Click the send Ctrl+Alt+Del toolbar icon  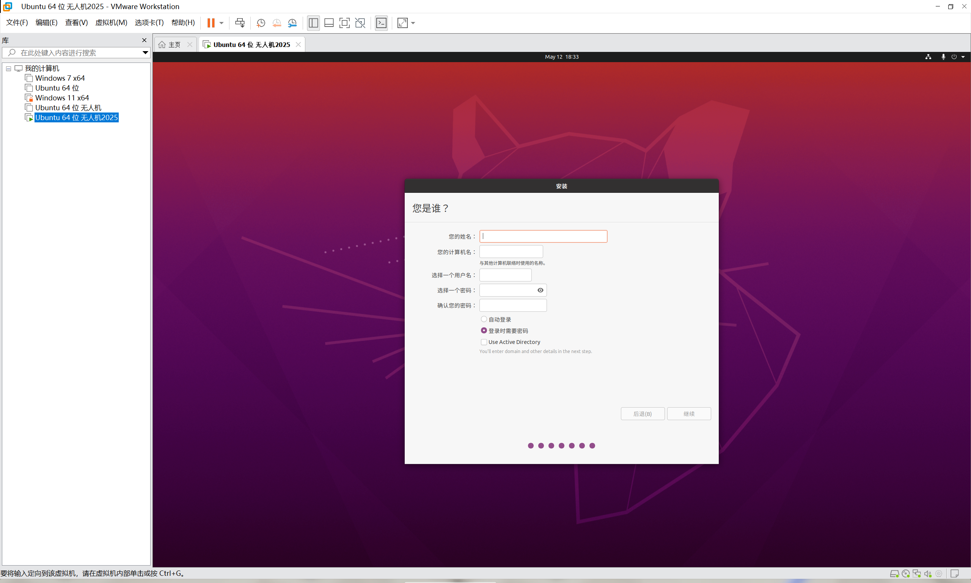240,23
